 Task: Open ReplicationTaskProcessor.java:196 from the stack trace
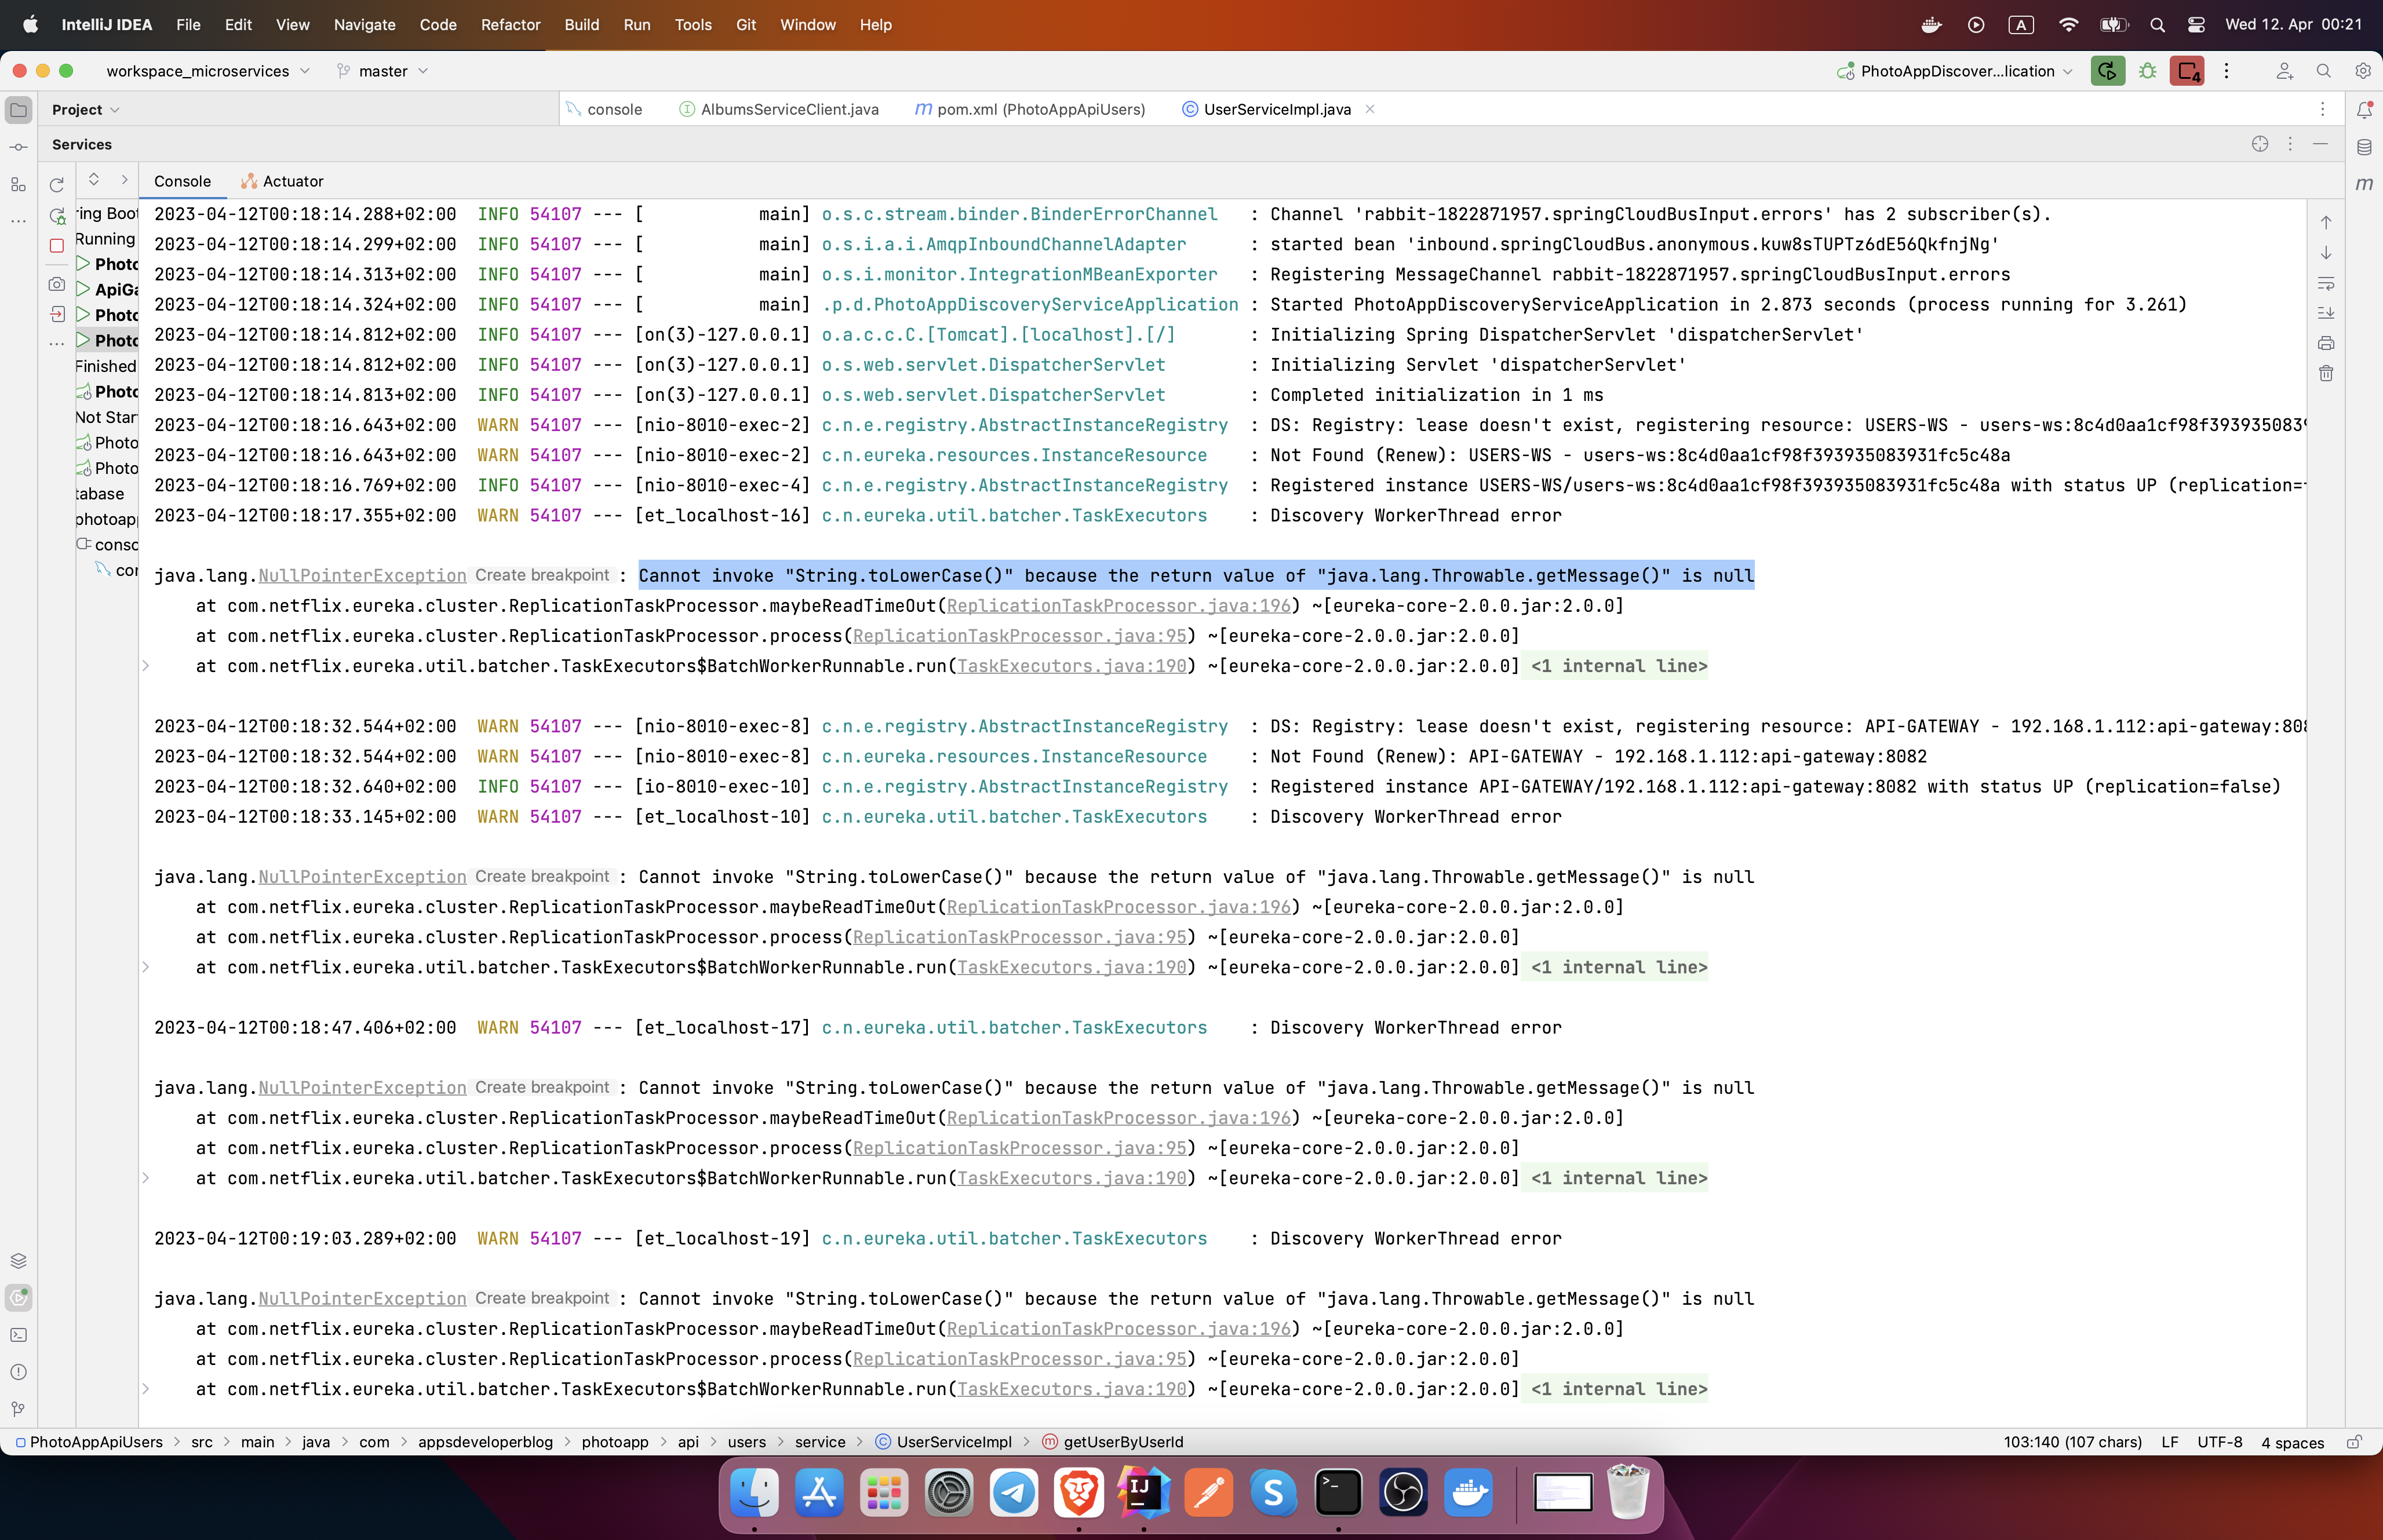pos(1119,606)
